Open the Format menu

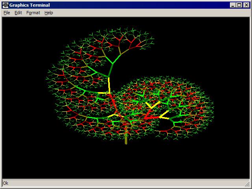pyautogui.click(x=33, y=13)
